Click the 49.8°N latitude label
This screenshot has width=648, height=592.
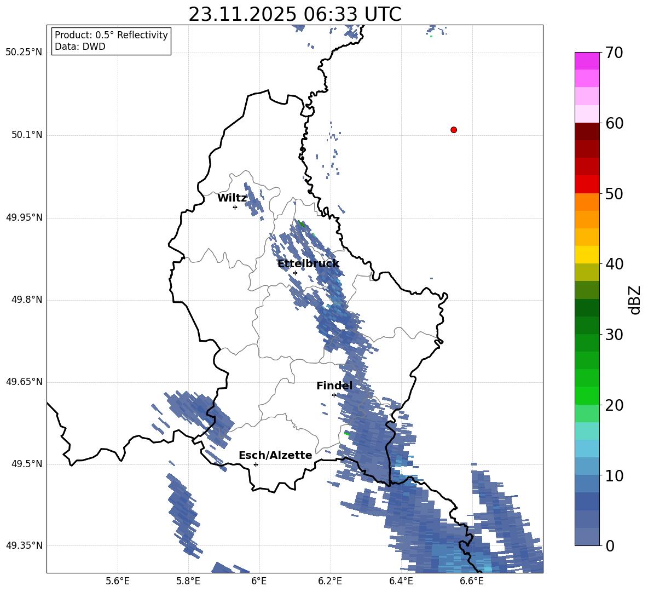26,300
